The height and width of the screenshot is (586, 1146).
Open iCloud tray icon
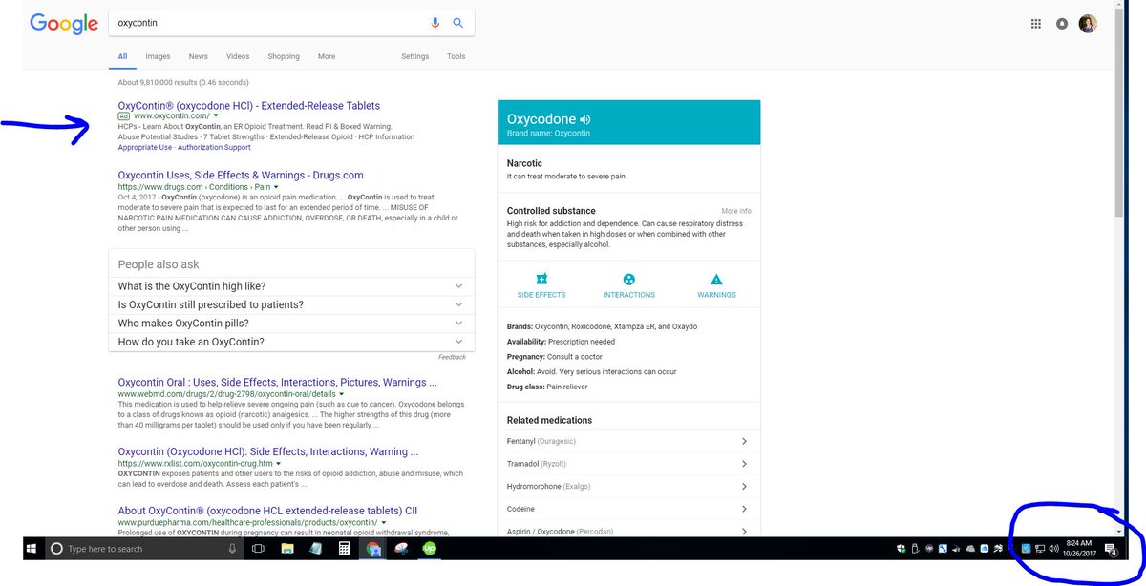[x=984, y=549]
